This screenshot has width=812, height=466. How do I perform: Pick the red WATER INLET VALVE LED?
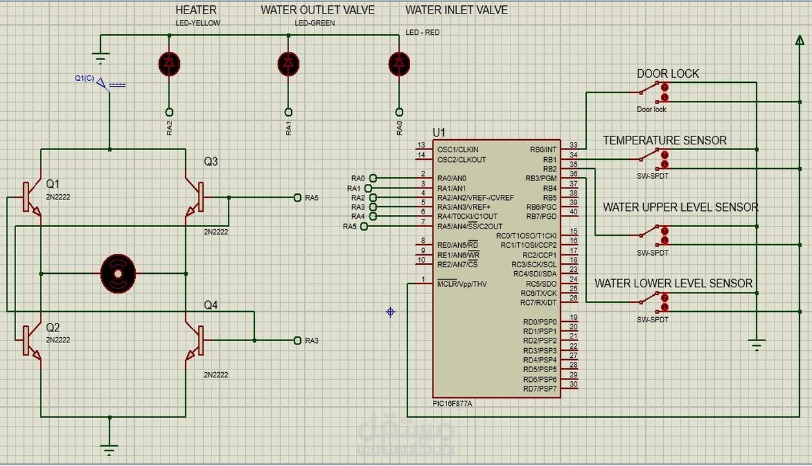pyautogui.click(x=399, y=63)
